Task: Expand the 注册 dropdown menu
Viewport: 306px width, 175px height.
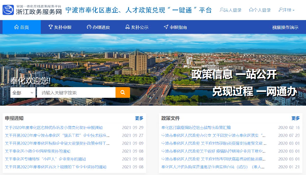Action: [x=287, y=10]
